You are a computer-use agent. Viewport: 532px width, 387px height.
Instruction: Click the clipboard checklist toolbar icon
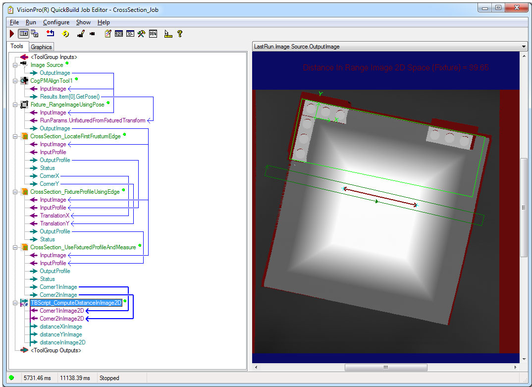tap(107, 34)
